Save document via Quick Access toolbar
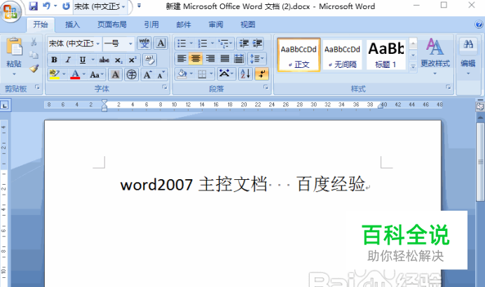Viewport: 485px width, 287px height. 33,6
